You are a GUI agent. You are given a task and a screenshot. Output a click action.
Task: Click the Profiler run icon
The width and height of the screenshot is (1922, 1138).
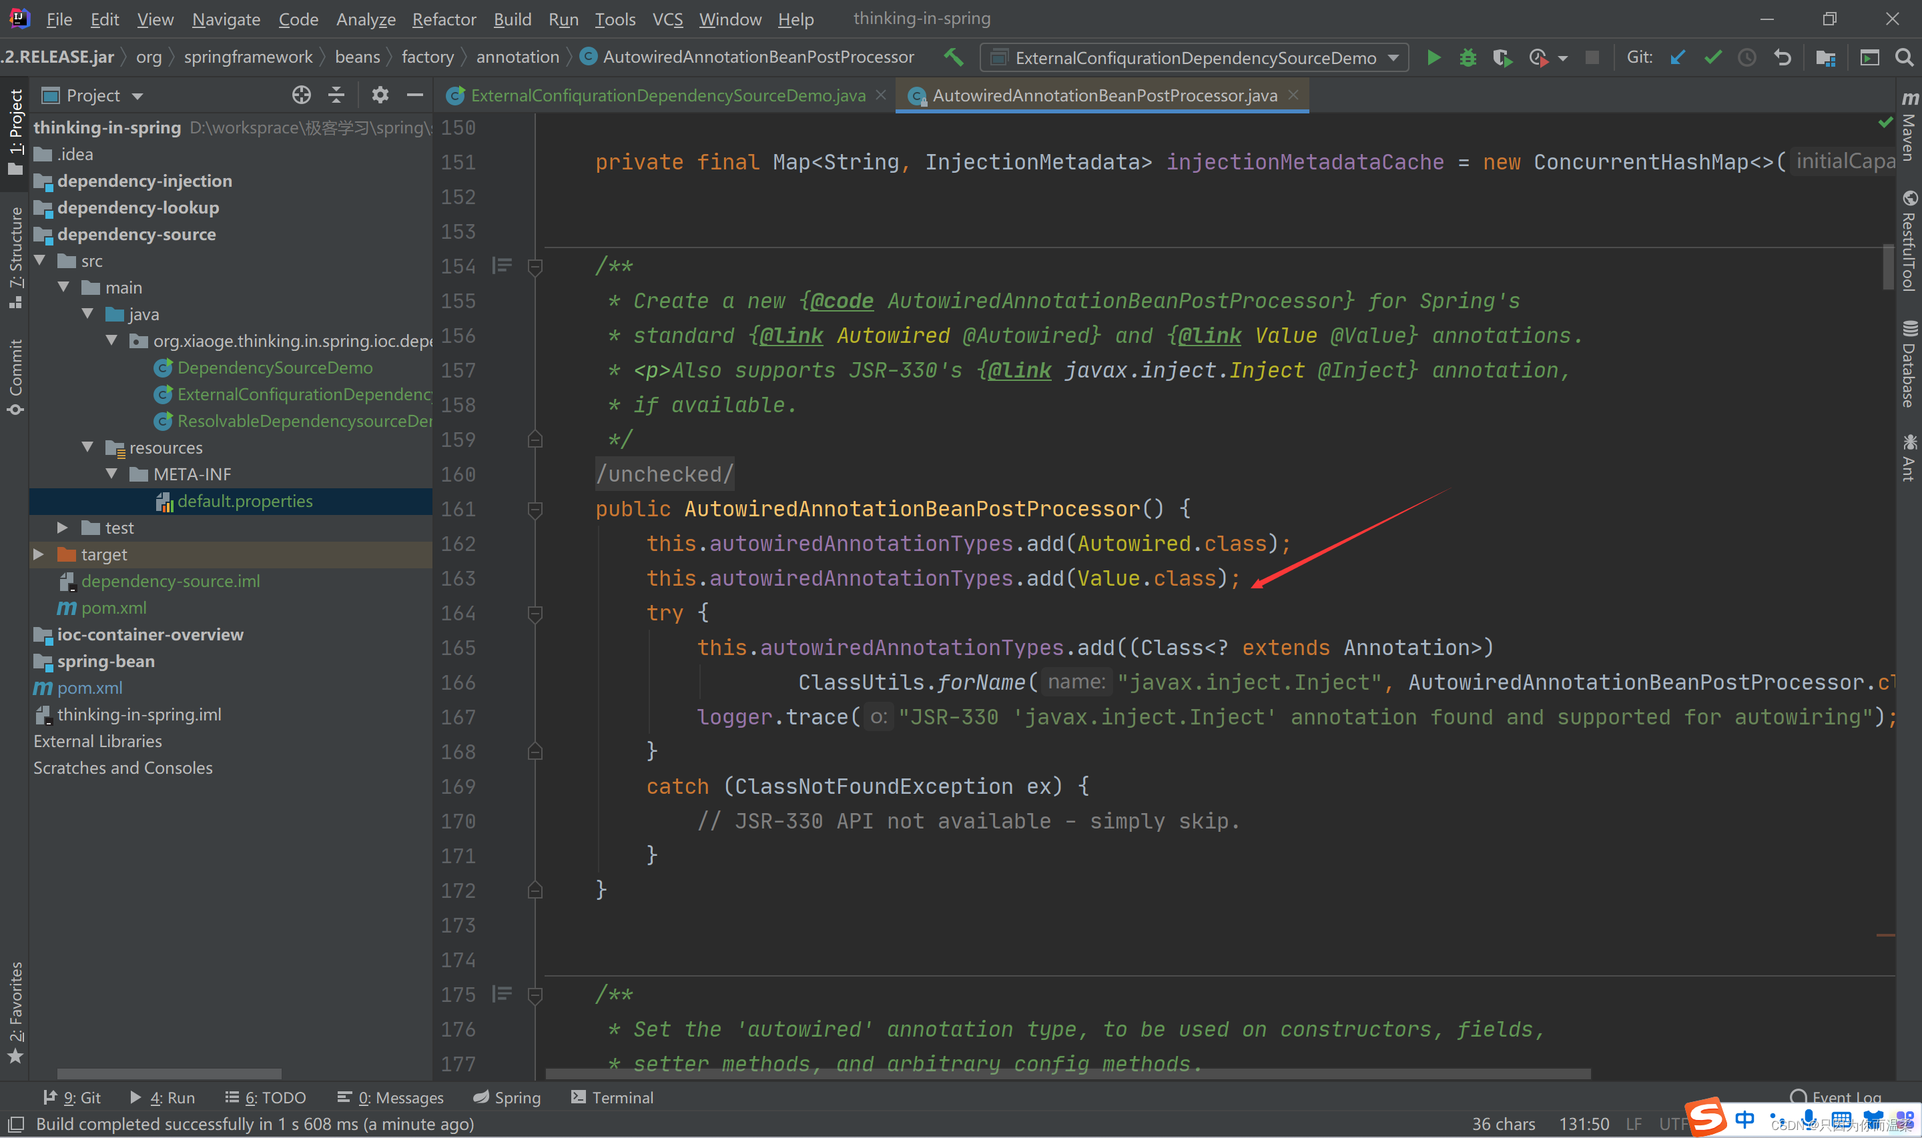tap(1538, 57)
